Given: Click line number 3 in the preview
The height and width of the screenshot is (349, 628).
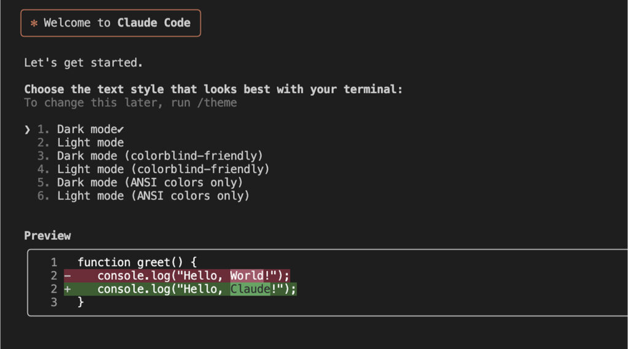Looking at the screenshot, I should [x=54, y=302].
